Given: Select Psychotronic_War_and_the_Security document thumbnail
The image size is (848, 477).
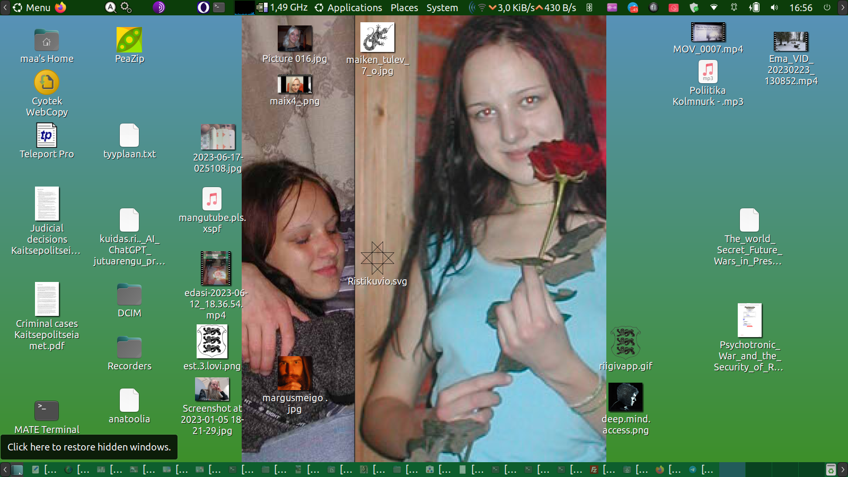Looking at the screenshot, I should (749, 320).
